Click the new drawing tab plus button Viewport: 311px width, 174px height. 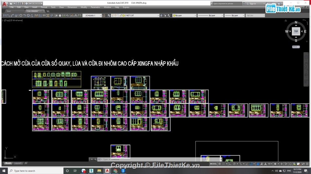tap(48, 11)
